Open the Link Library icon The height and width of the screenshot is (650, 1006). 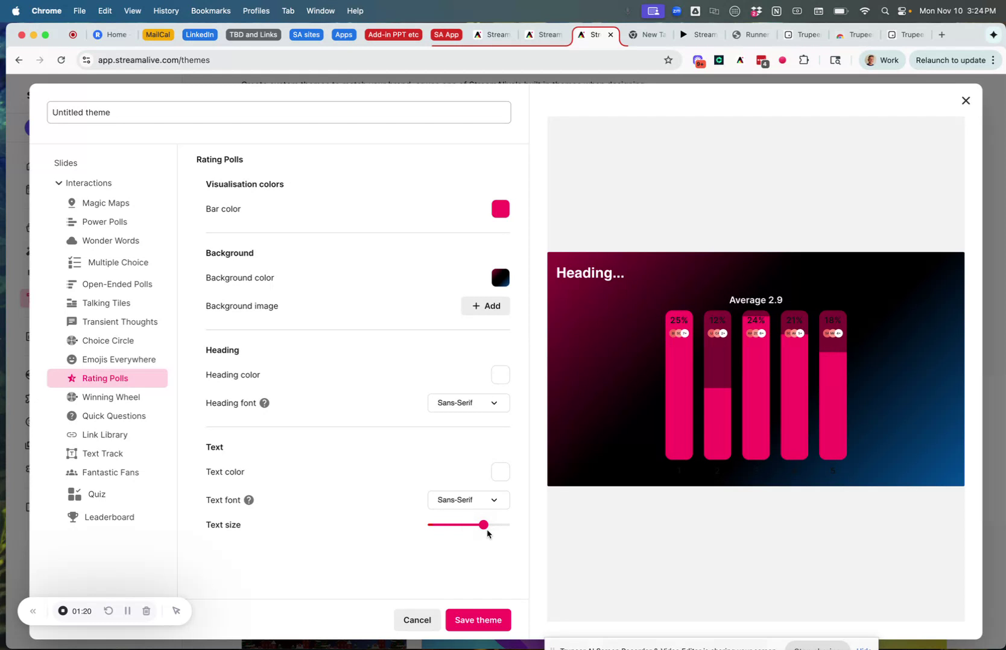click(72, 435)
